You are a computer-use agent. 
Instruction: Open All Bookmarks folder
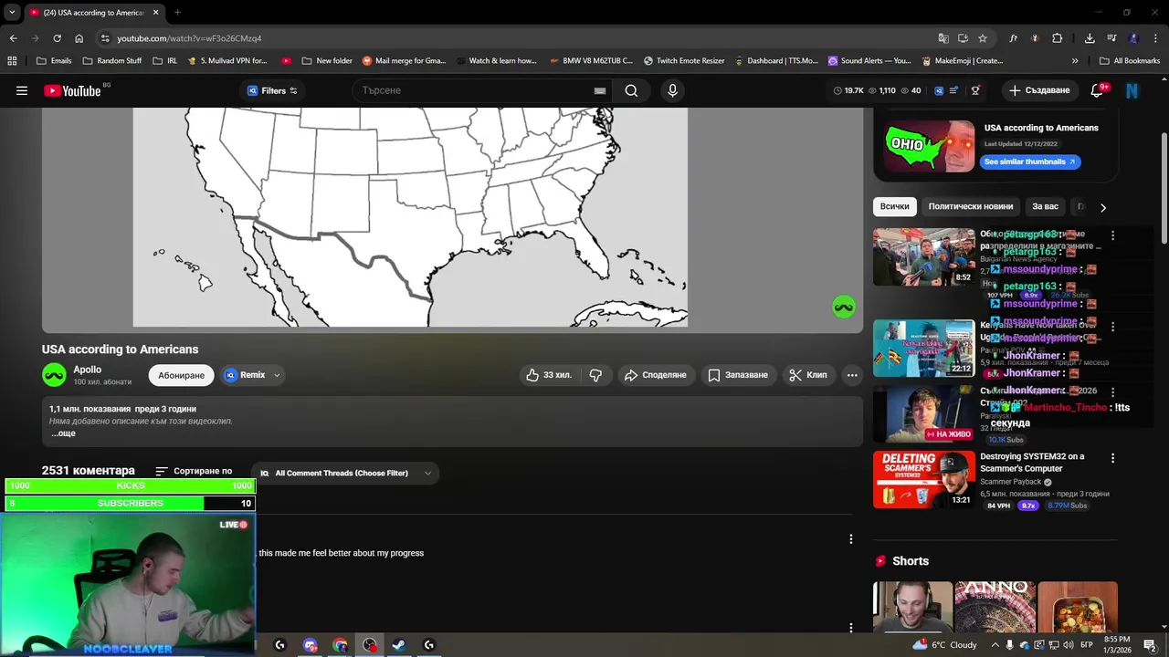(x=1130, y=61)
